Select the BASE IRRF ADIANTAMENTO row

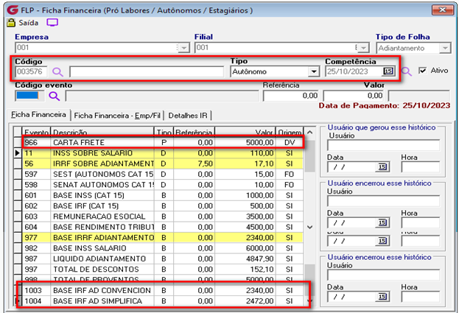[163, 238]
